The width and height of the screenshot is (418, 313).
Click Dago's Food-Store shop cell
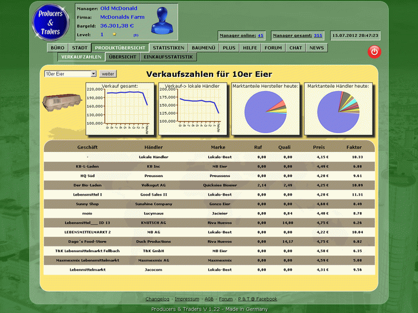tap(87, 242)
